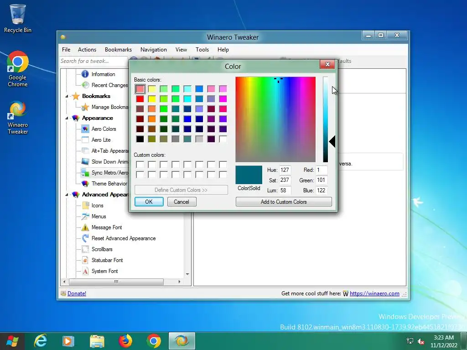Click the Slow Down Animations icon
This screenshot has width=467, height=350.
click(x=85, y=162)
